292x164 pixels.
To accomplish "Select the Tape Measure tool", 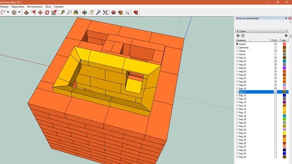I will click(63, 12).
